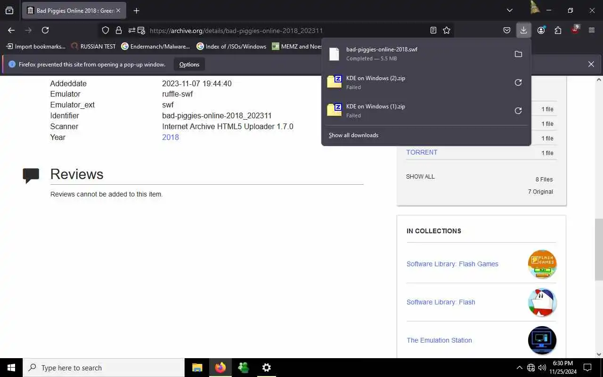The height and width of the screenshot is (377, 603).
Task: Retry KDE on Windows (2).zip download
Action: click(518, 82)
